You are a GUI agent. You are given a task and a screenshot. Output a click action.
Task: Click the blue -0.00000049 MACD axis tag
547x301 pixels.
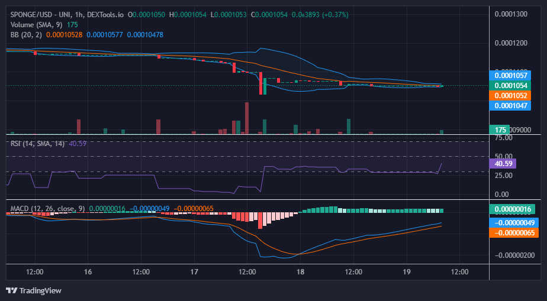(514, 222)
